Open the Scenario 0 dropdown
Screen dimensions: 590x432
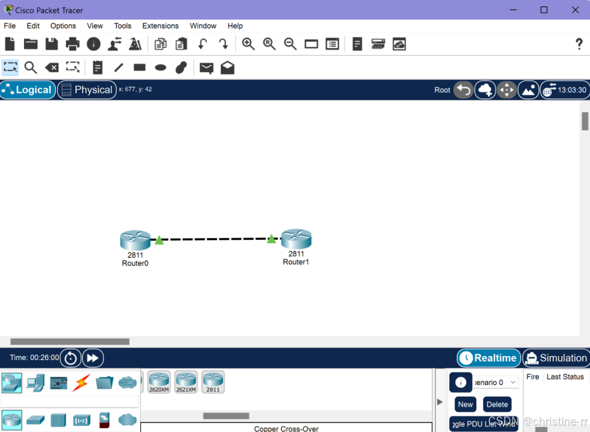[495, 383]
